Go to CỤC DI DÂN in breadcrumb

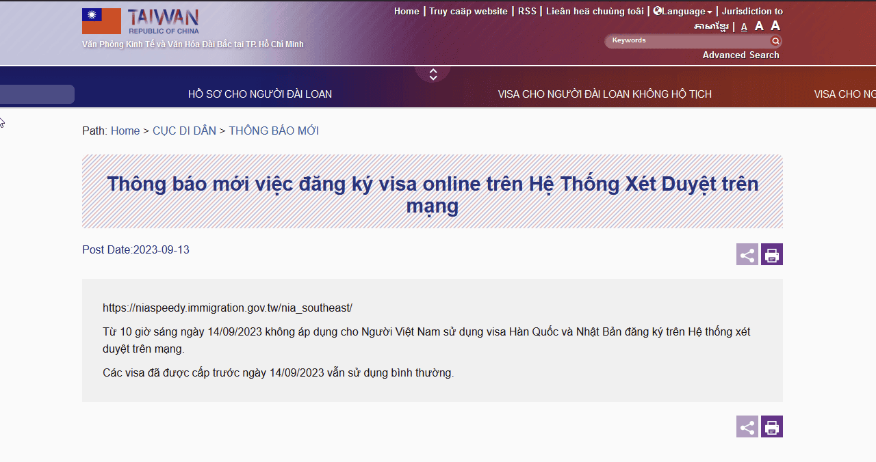coord(184,131)
